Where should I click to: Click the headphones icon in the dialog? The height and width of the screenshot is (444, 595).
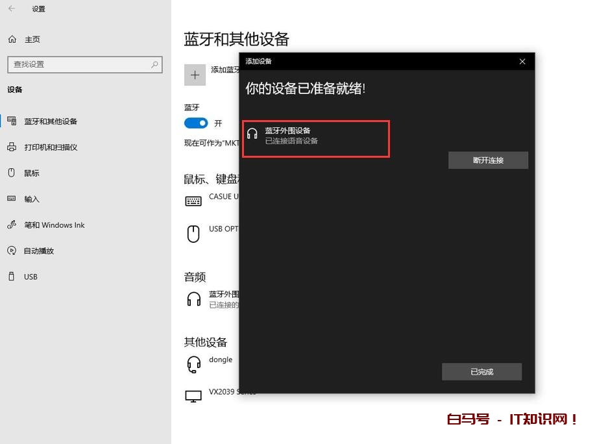(252, 134)
